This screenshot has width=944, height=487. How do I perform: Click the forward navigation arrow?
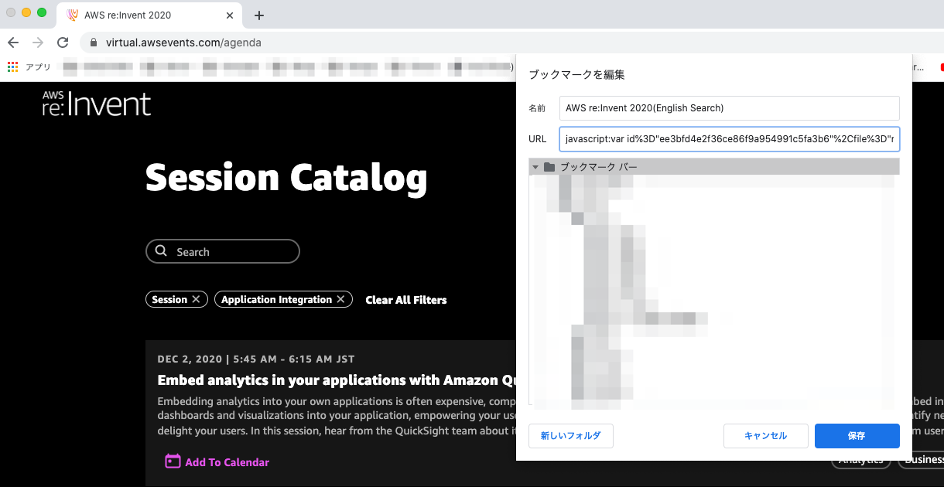pyautogui.click(x=37, y=43)
